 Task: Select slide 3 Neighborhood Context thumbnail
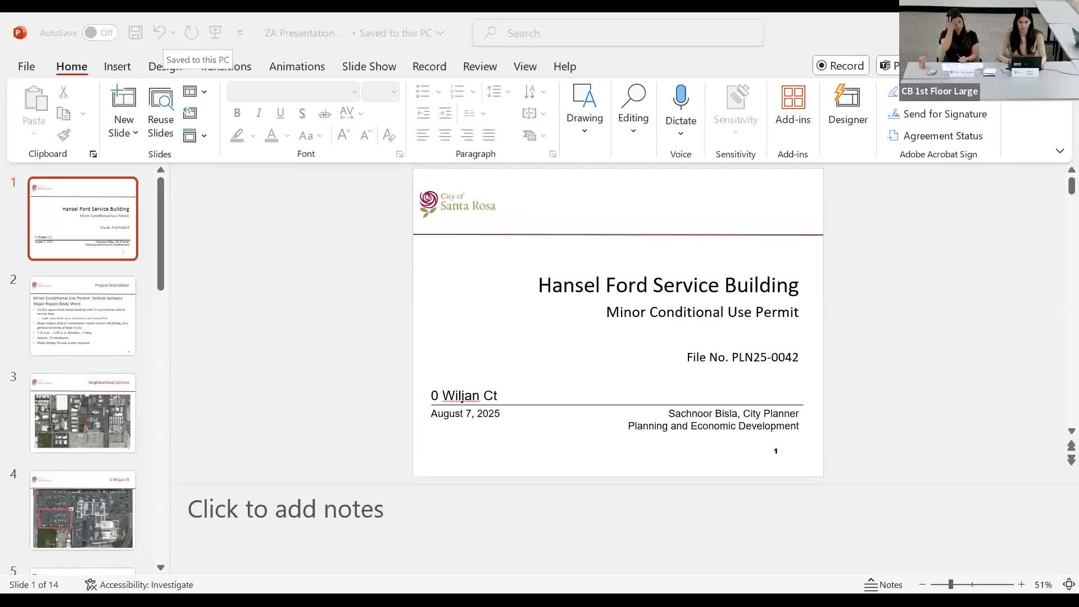83,413
